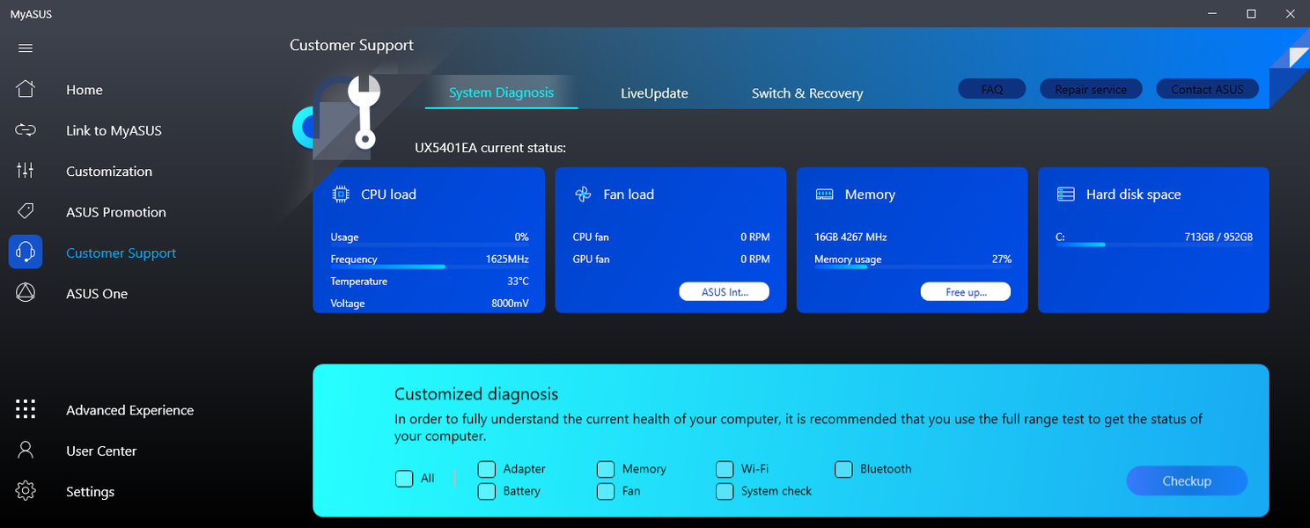This screenshot has width=1310, height=528.
Task: Click the Contact ASUS button
Action: (1207, 89)
